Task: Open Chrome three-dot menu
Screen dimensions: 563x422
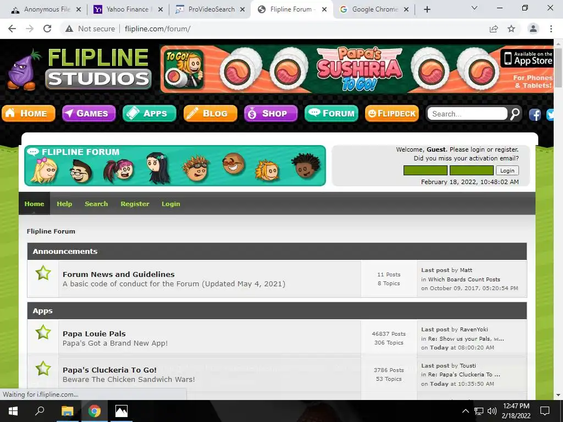Action: (x=551, y=29)
